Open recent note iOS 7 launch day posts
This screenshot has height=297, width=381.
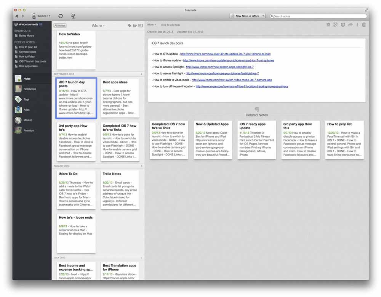pos(30,61)
